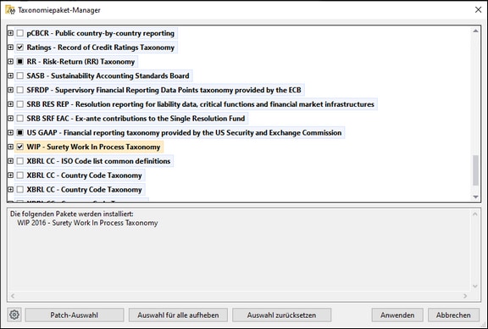This screenshot has width=488, height=329.
Task: Toggle the RR Risk-Return Taxonomy checkbox
Action: 20,62
